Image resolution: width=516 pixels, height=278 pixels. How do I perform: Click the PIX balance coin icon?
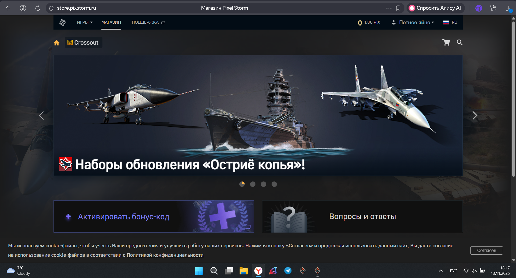(x=360, y=23)
